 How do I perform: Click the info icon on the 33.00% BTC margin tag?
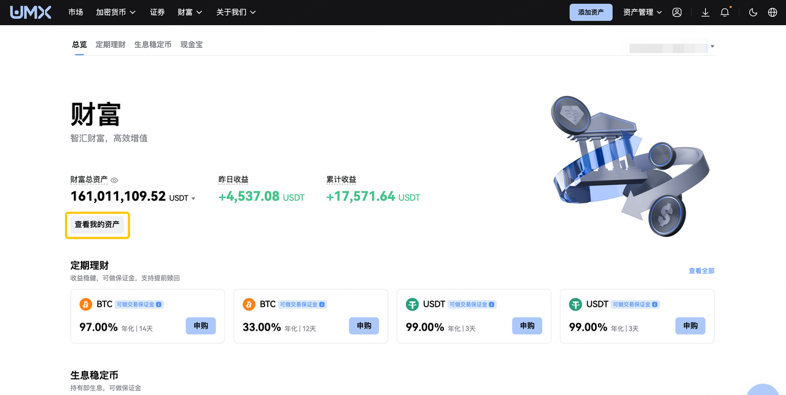(x=322, y=304)
